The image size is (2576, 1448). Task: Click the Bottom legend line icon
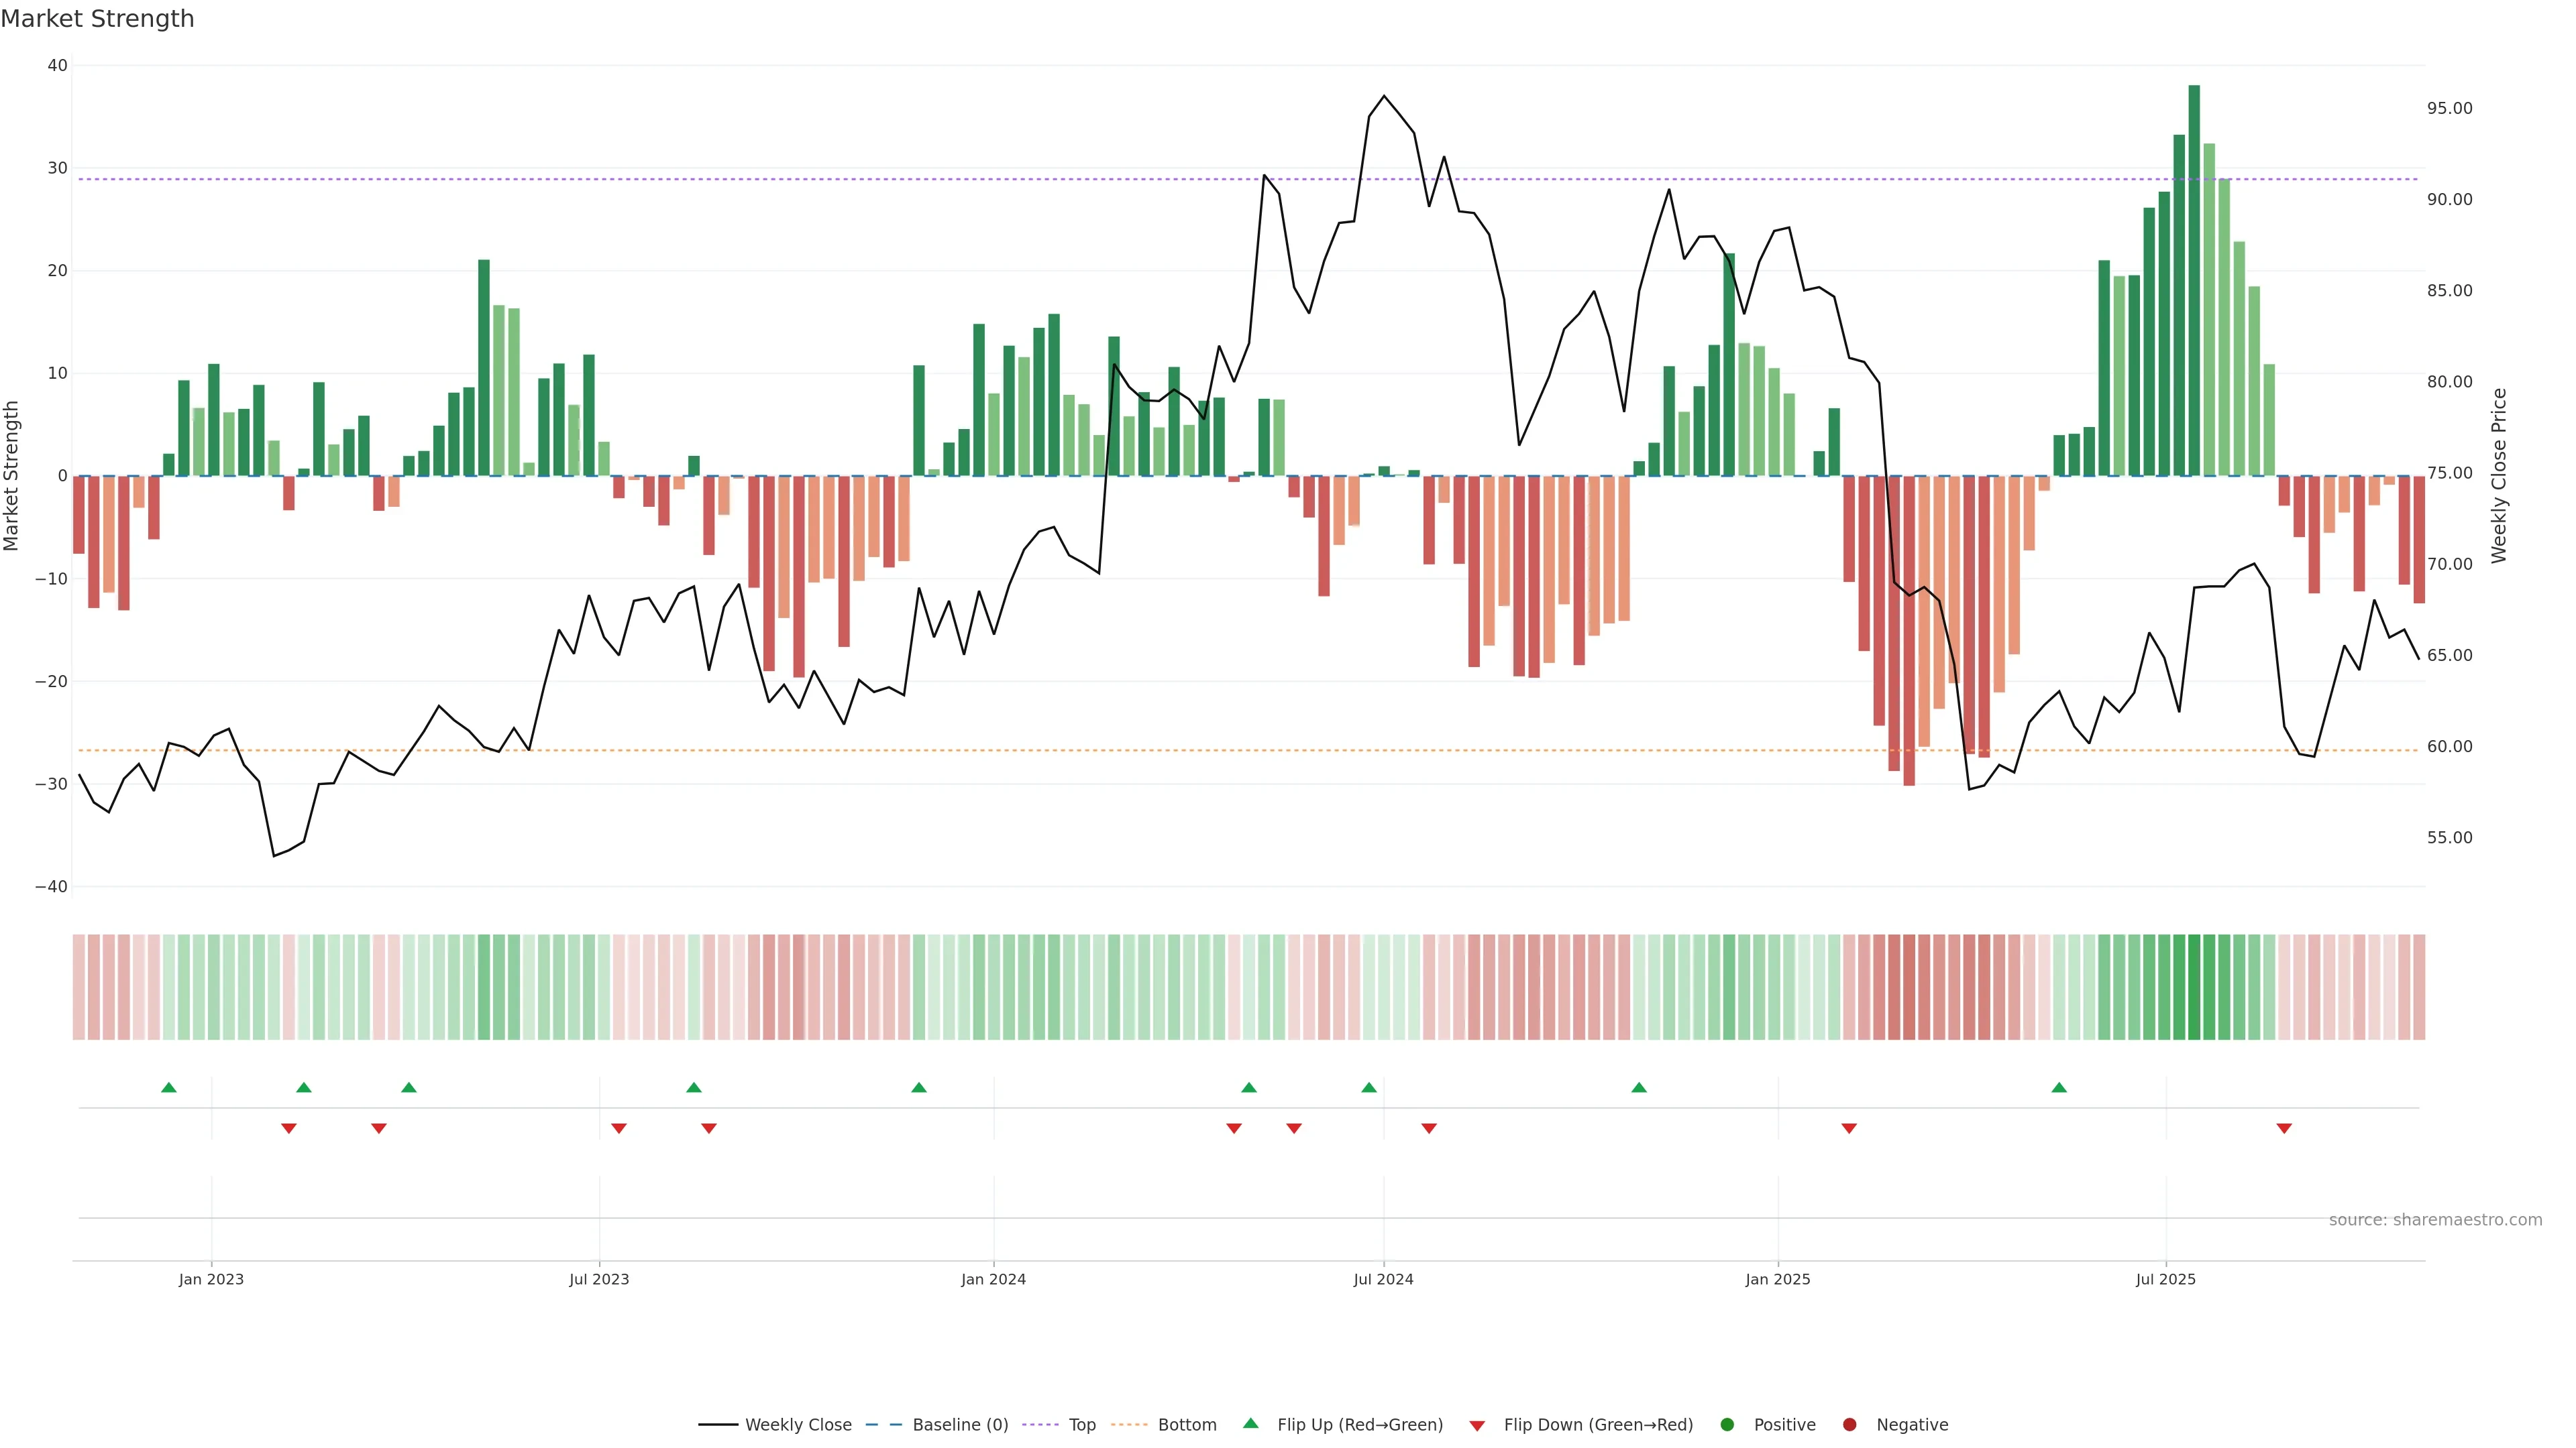click(x=1129, y=1425)
